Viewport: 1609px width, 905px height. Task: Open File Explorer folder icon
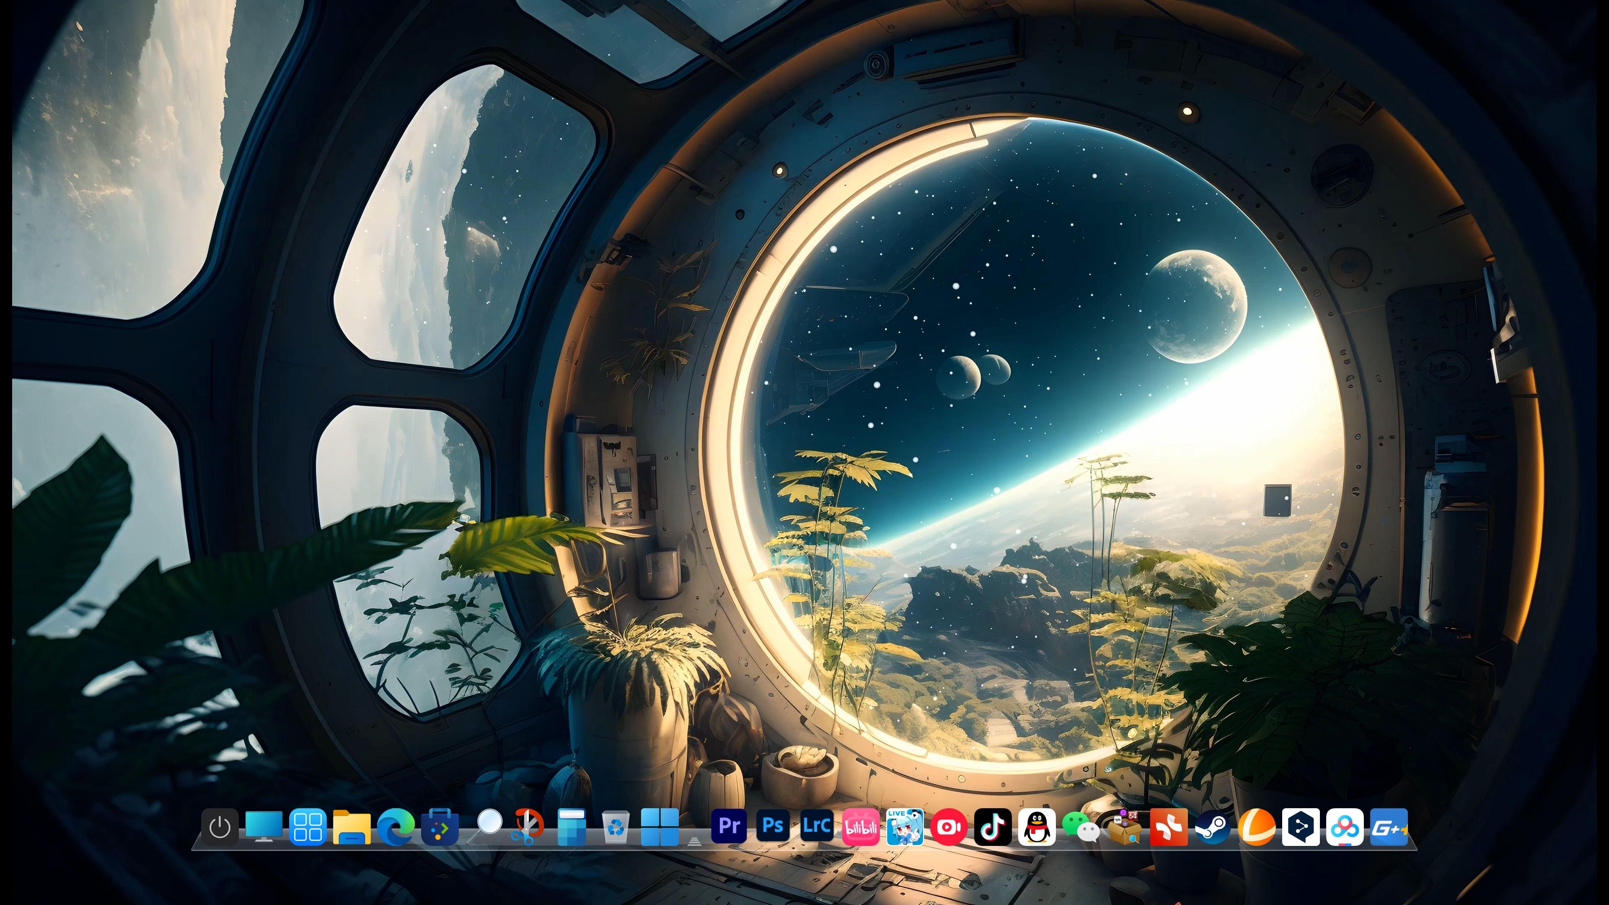pos(352,827)
